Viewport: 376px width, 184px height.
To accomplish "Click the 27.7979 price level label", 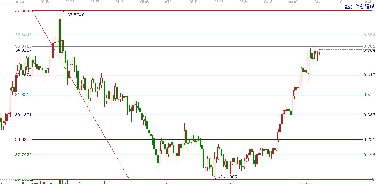I will 23,155.
